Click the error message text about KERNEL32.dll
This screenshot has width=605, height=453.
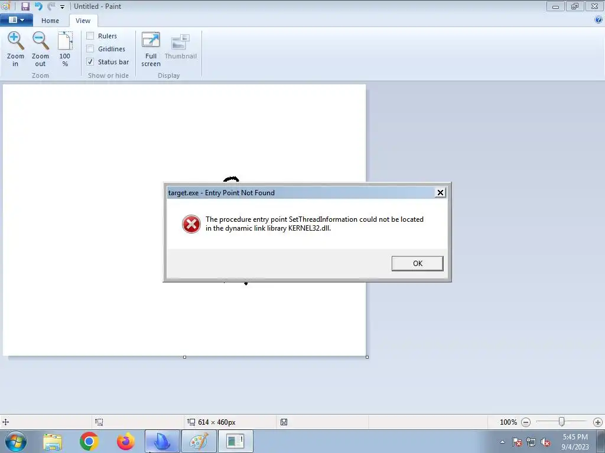314,224
